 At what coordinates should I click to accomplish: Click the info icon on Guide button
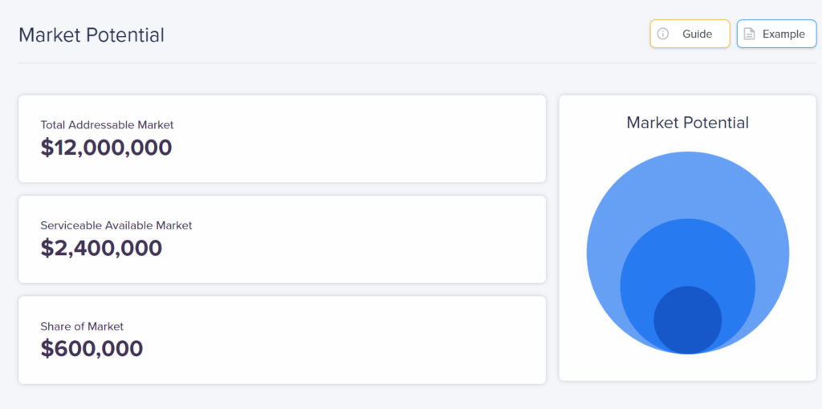[x=663, y=34]
